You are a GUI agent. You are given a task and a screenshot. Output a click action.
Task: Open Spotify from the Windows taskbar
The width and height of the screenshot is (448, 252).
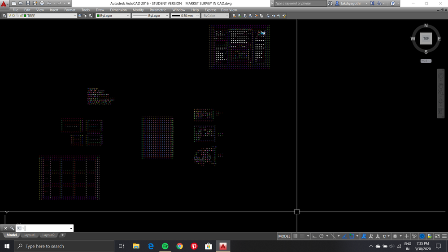pyautogui.click(x=165, y=246)
